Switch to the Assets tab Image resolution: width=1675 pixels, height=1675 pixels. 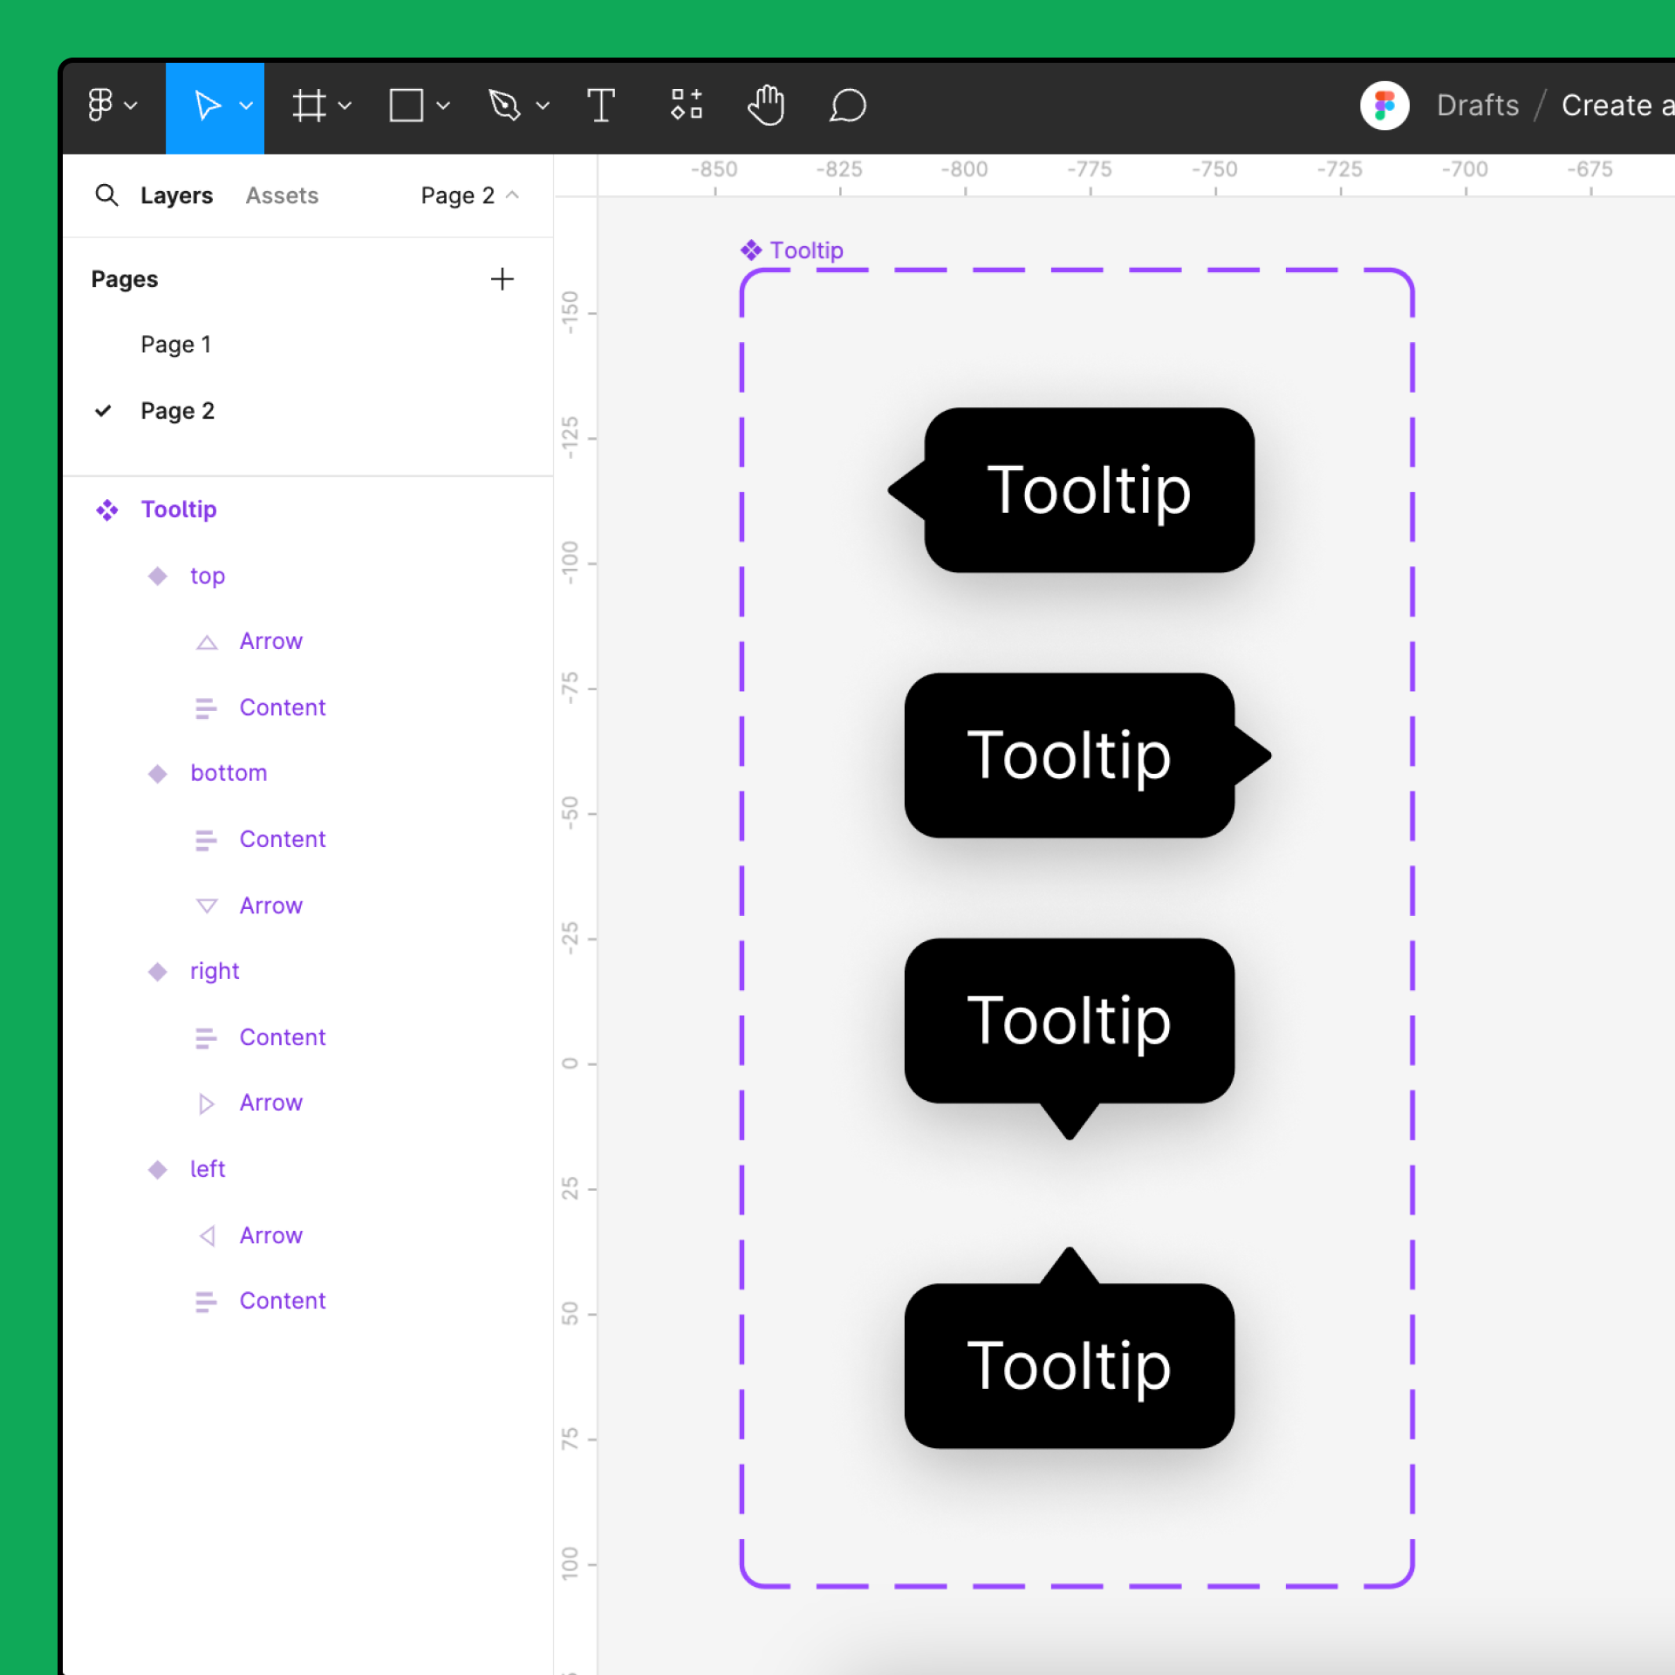pyautogui.click(x=281, y=195)
